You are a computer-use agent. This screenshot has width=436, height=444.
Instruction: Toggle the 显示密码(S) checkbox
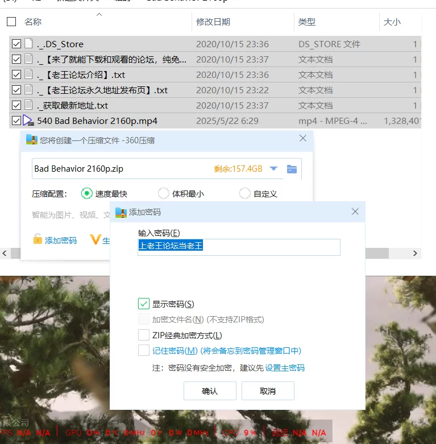[144, 304]
